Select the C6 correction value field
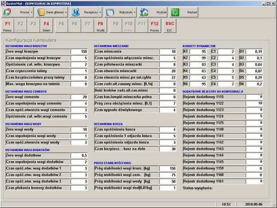The height and width of the screenshot is (208, 277). click(x=226, y=84)
